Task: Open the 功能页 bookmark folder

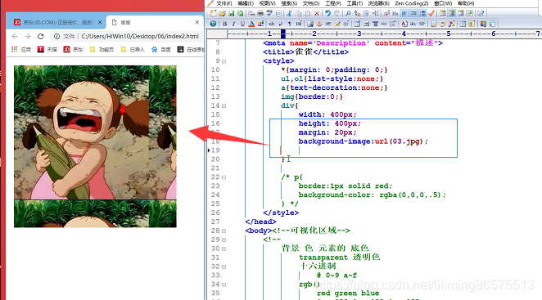Action: tap(102, 49)
